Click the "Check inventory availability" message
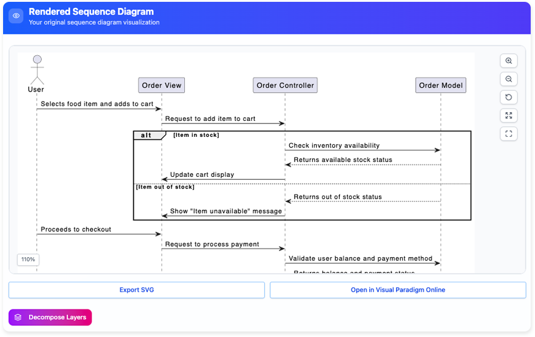 pos(334,145)
